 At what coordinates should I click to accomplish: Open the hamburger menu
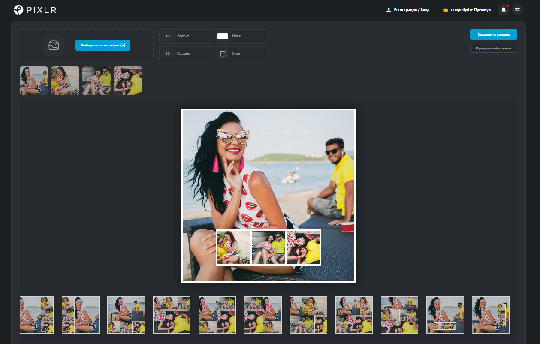517,10
